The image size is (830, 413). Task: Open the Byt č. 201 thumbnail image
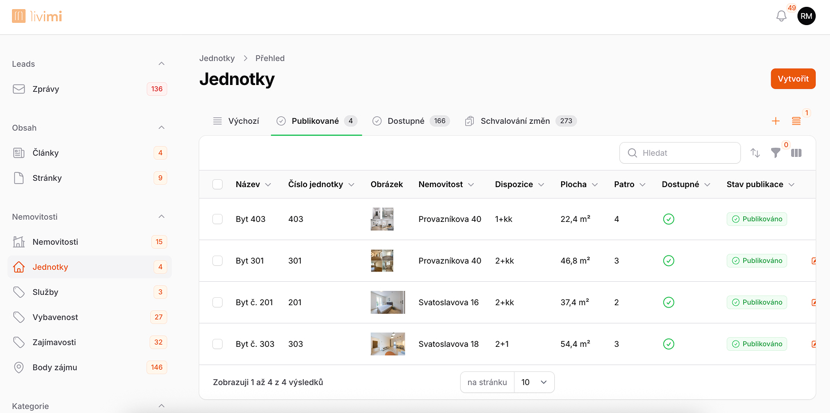[x=388, y=302]
